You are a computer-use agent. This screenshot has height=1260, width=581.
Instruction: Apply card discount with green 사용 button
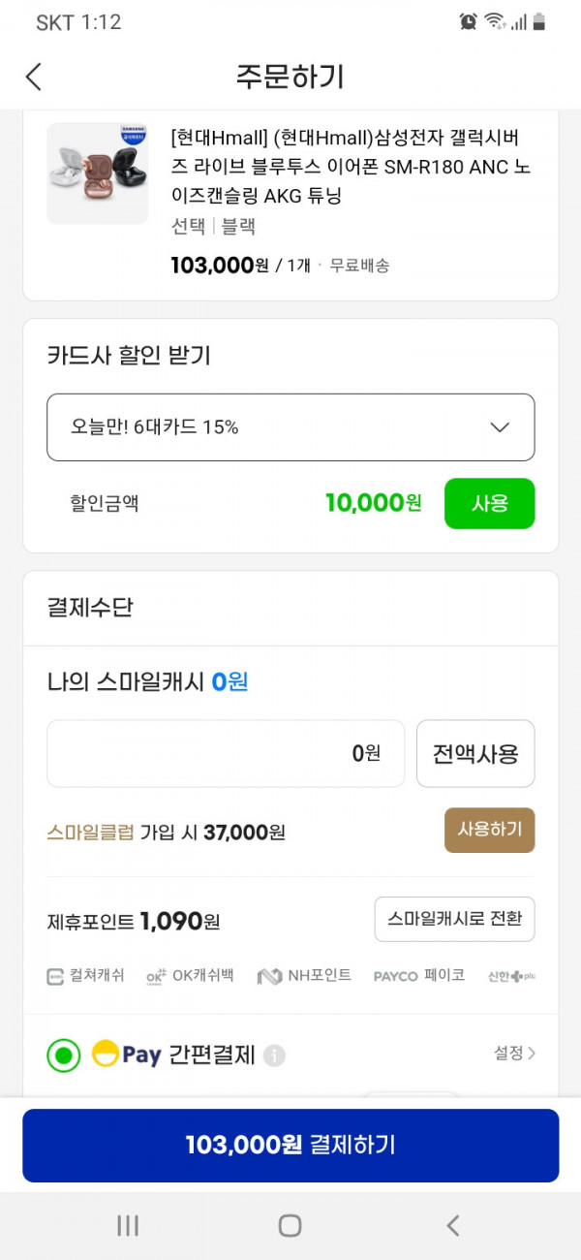coord(489,503)
